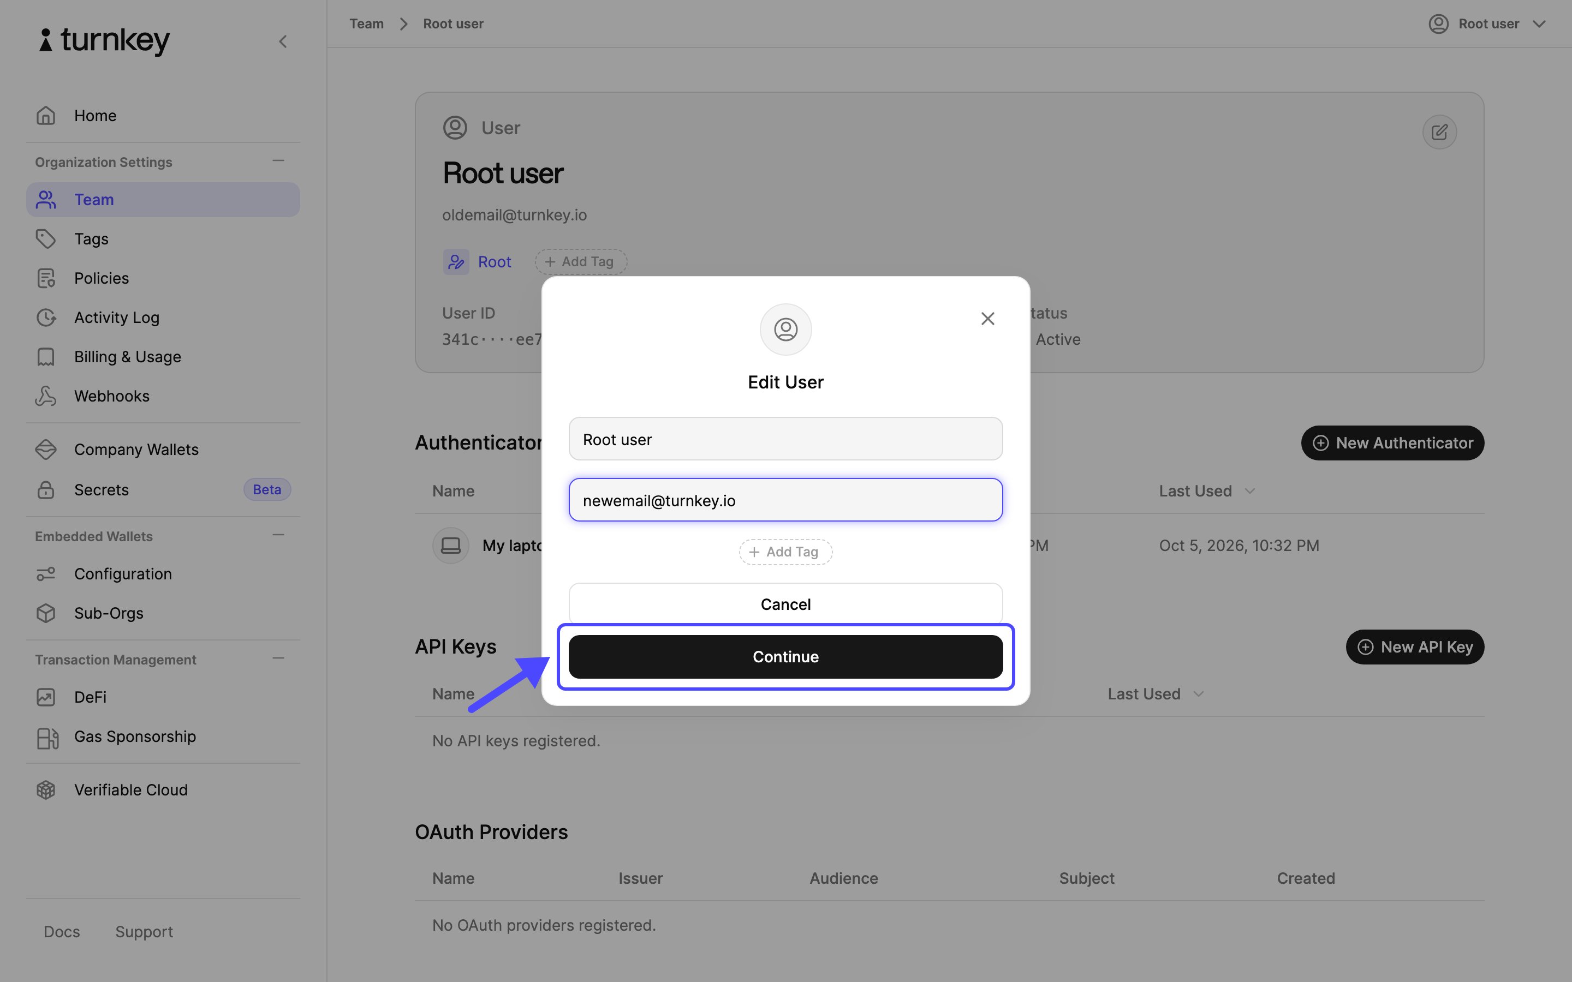This screenshot has width=1572, height=982.
Task: Open the Root user account dropdown
Action: 1487,24
